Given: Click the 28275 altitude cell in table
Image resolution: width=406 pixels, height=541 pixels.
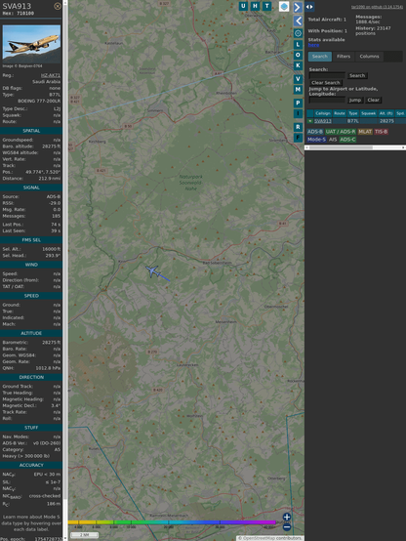Looking at the screenshot, I should (x=386, y=121).
